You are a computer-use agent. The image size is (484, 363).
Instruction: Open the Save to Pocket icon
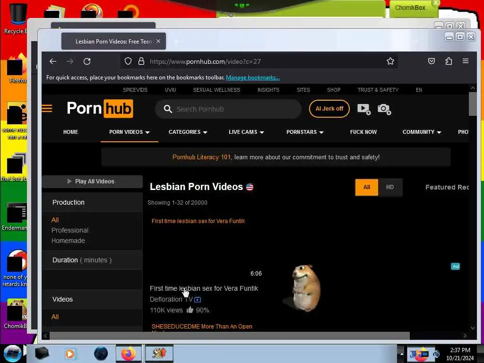coord(432,61)
